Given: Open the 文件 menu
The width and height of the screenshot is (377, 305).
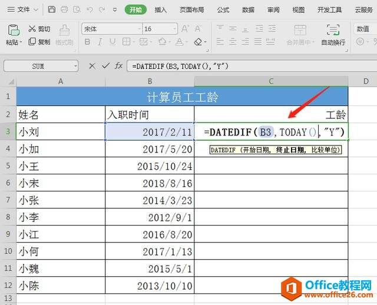Looking at the screenshot, I should click(24, 9).
